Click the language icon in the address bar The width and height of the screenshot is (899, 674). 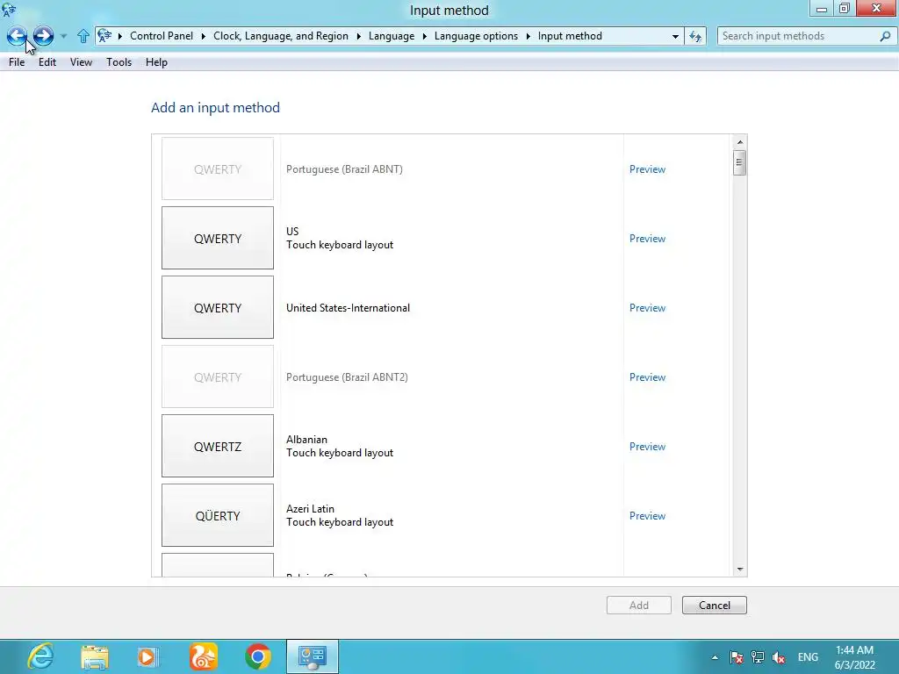tap(104, 36)
